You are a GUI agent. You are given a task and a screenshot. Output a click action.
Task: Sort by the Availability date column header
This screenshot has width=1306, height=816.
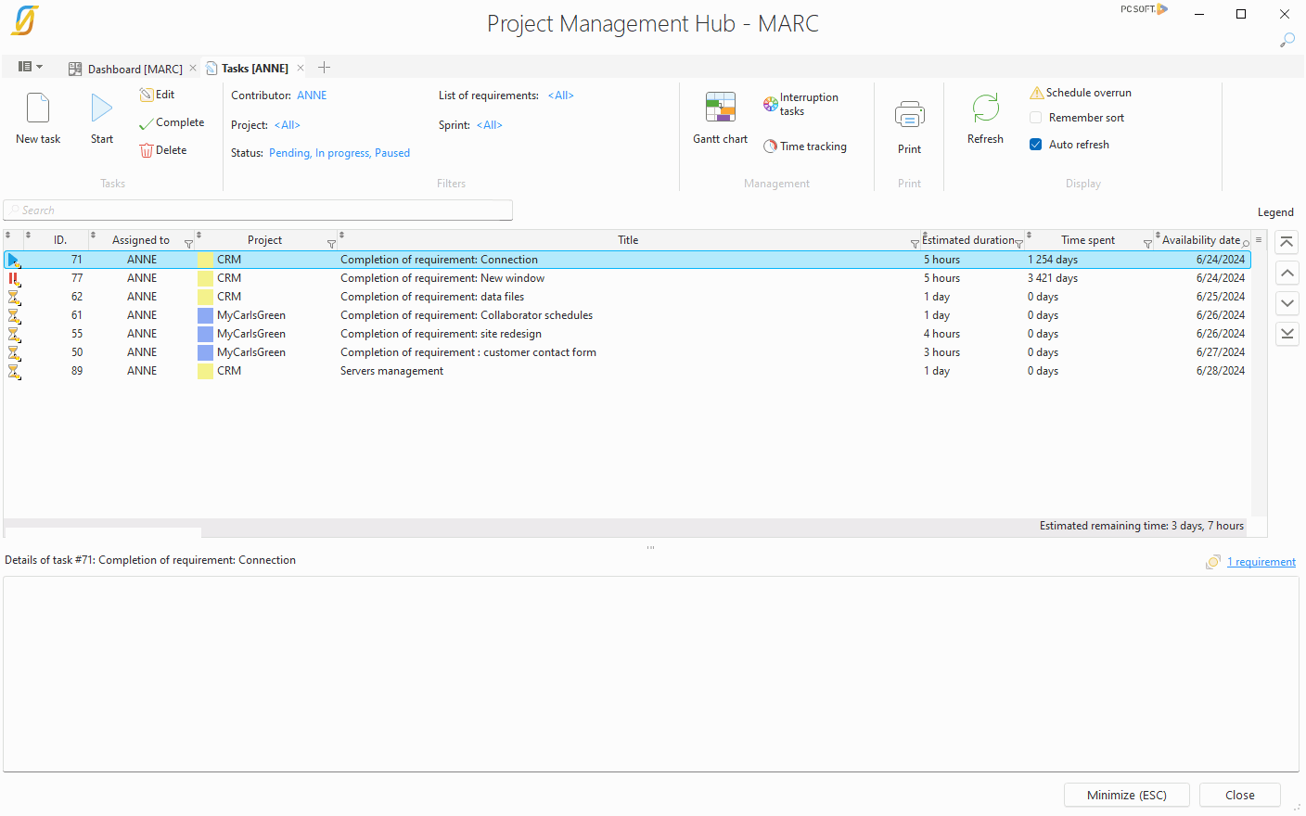point(1200,240)
